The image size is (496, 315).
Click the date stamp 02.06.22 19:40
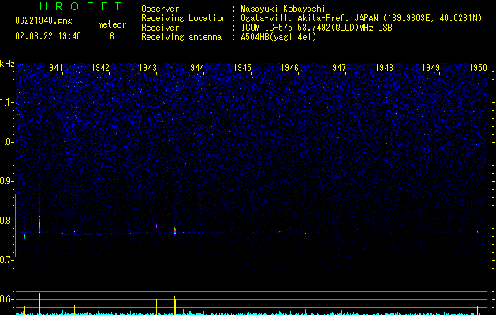click(x=48, y=36)
